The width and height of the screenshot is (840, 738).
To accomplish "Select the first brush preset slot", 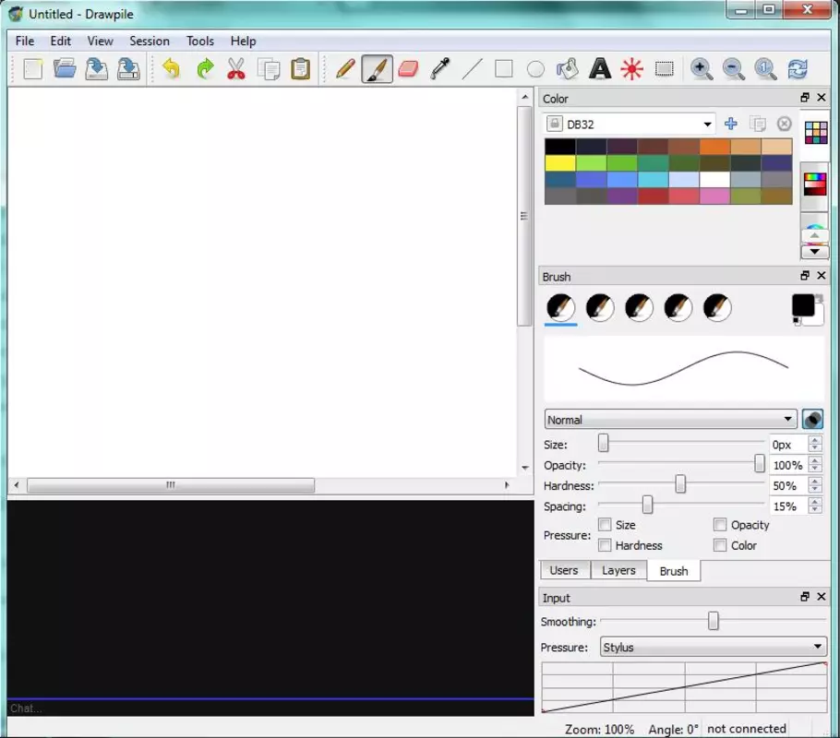I will (561, 307).
